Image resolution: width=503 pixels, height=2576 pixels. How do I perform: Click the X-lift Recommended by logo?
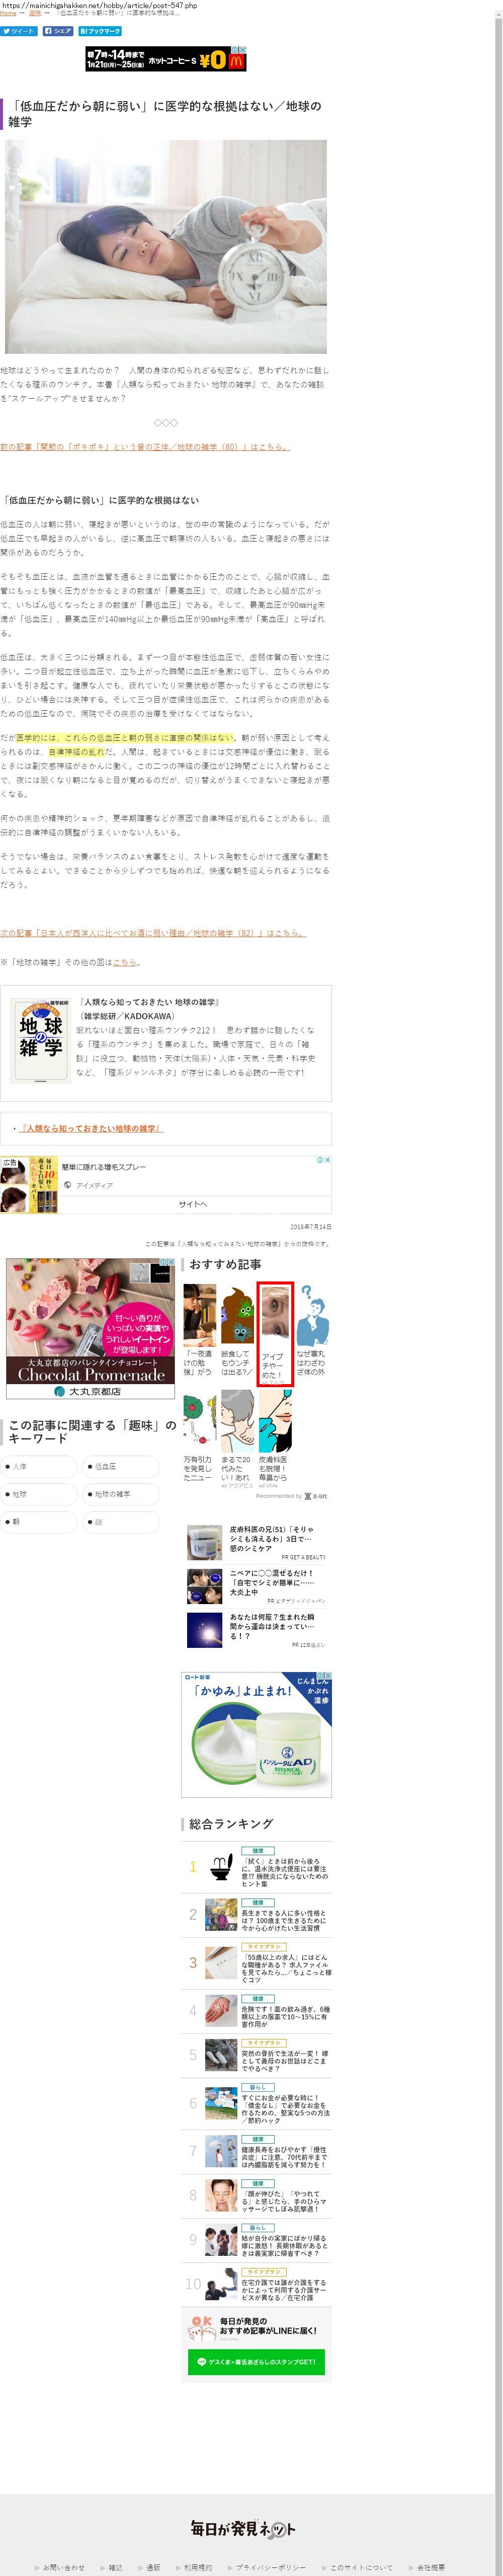click(315, 1496)
